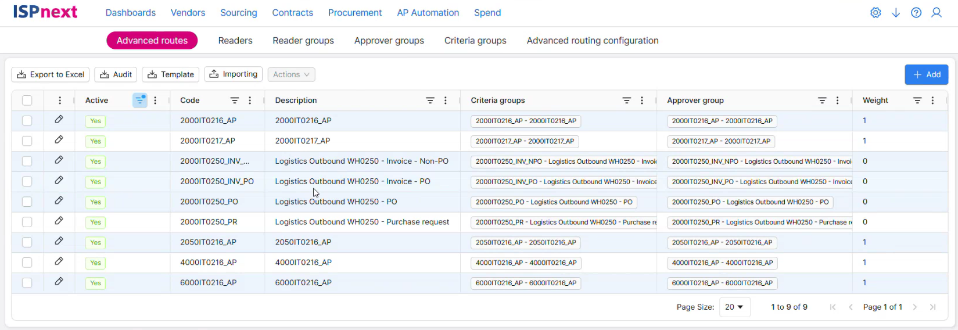Edit route 2000IT0217_AP with pencil icon
This screenshot has width=958, height=330.
tap(59, 140)
